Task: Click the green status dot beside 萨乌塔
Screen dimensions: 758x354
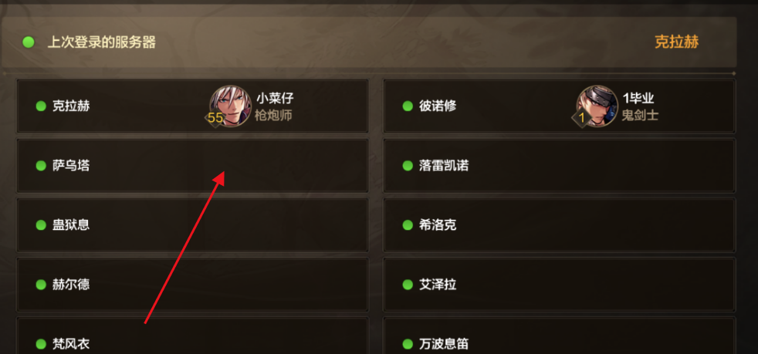Action: 41,166
